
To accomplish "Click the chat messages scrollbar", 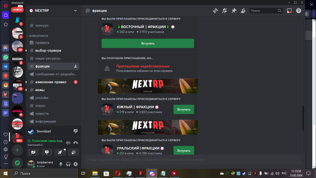I will 303,118.
